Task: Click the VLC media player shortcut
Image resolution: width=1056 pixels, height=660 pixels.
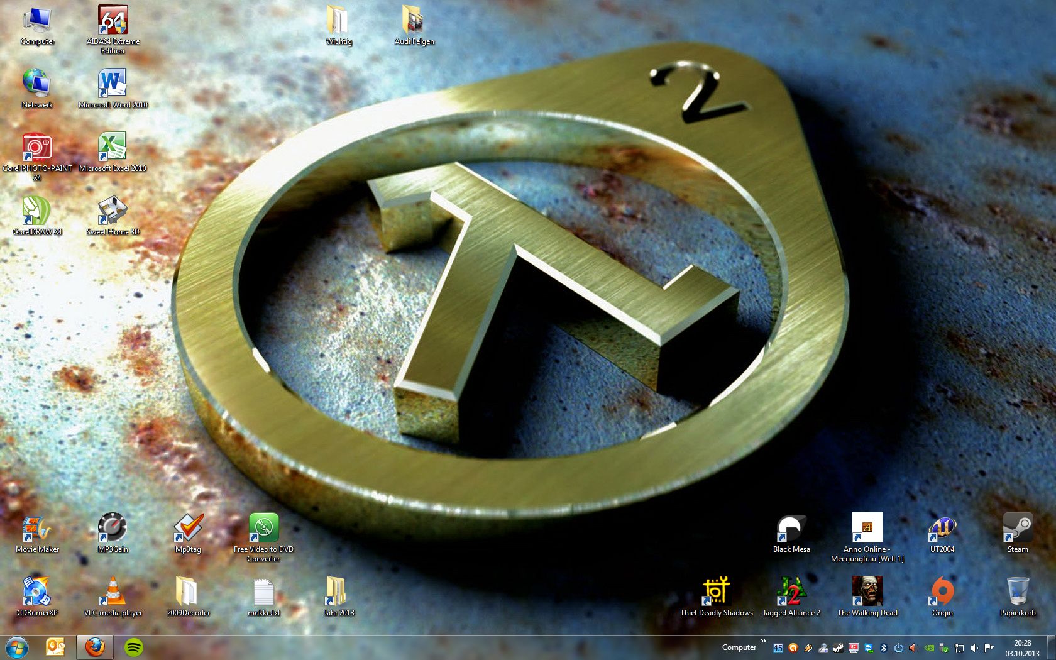Action: click(x=113, y=597)
